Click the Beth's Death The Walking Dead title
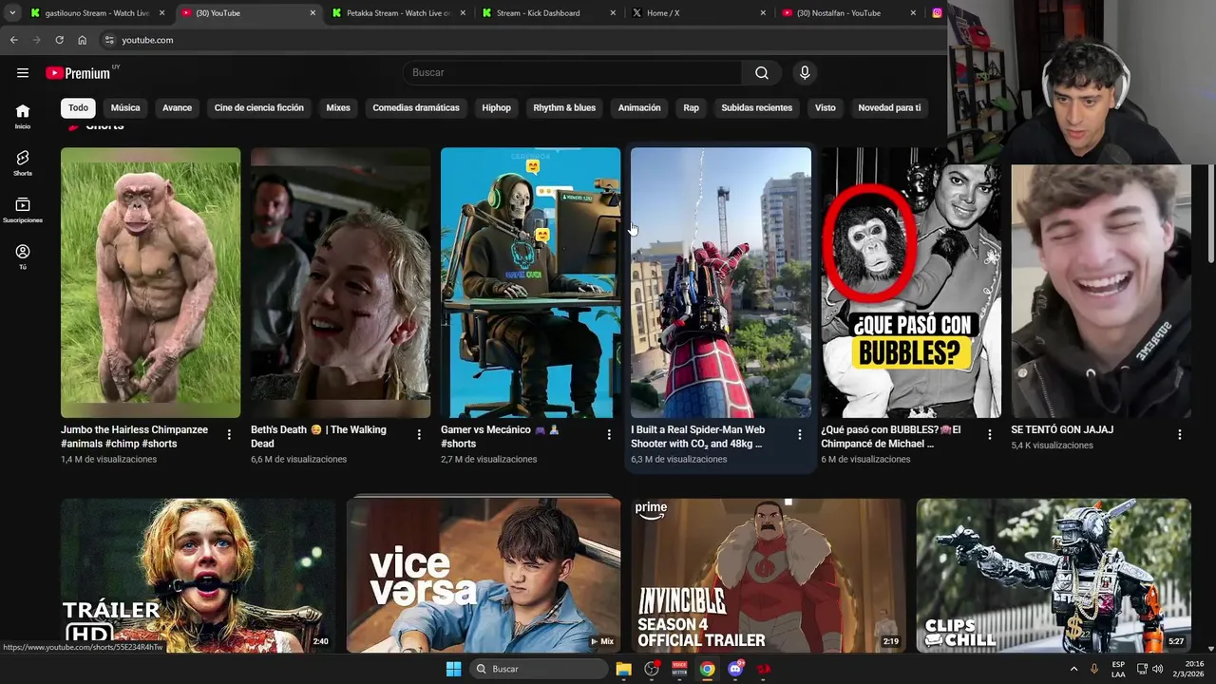The height and width of the screenshot is (684, 1216). tap(318, 436)
